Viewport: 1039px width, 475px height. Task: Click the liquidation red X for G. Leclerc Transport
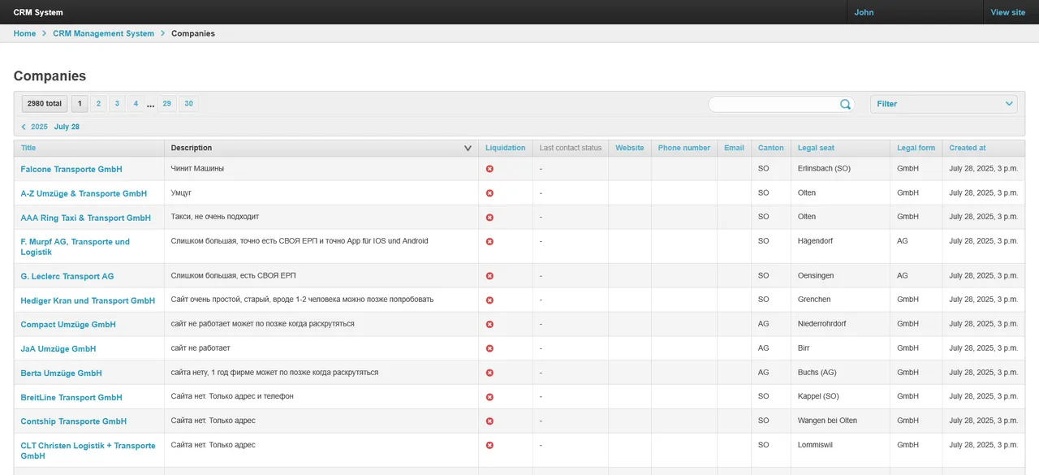489,276
